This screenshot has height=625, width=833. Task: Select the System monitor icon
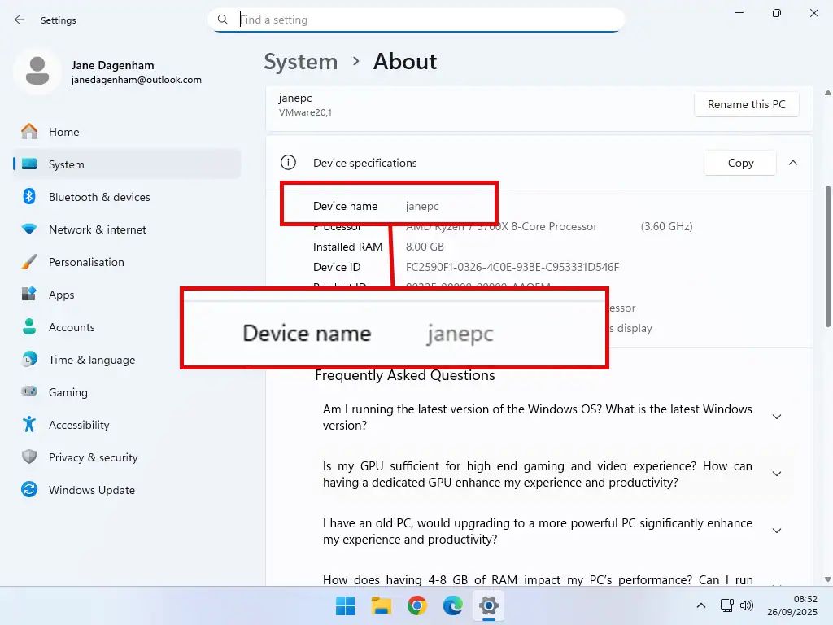point(29,164)
